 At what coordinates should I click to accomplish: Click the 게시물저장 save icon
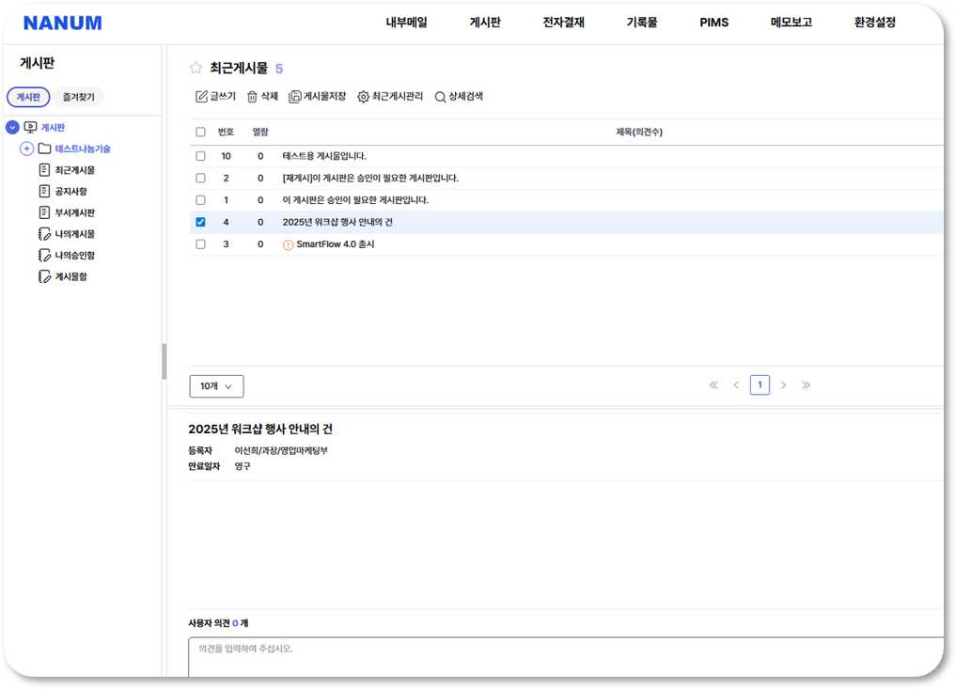pyautogui.click(x=295, y=97)
